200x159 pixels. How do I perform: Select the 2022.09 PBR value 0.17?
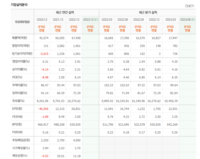[x=142, y=133]
